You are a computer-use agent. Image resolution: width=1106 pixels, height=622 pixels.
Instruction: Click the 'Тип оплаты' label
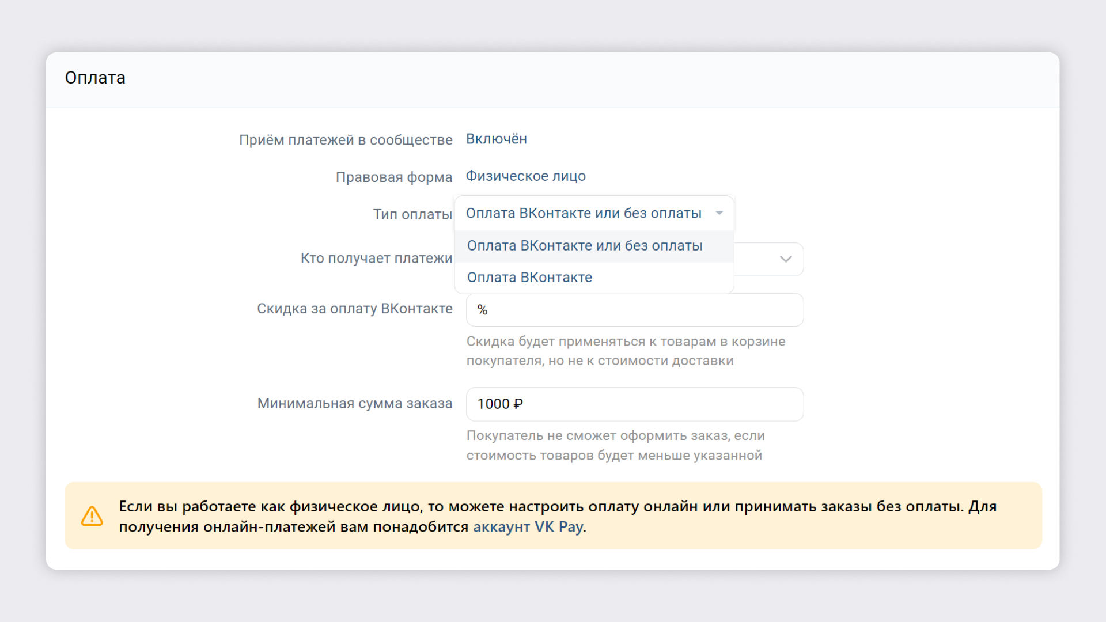pyautogui.click(x=412, y=214)
